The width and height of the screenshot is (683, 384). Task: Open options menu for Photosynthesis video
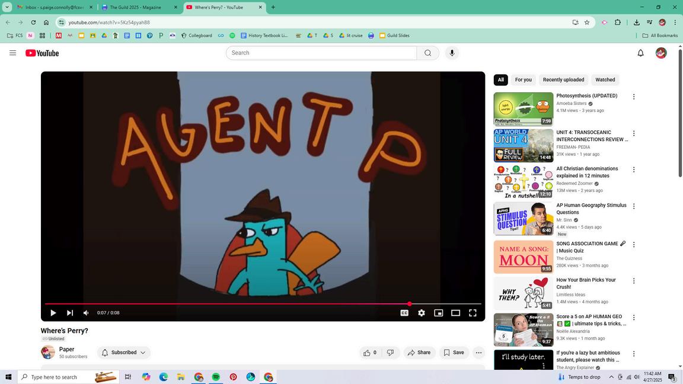pos(634,97)
